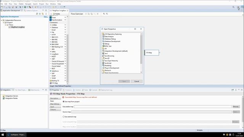
Task: Click zoom out icon in flow editor toolbar
Action: [x=107, y=14]
